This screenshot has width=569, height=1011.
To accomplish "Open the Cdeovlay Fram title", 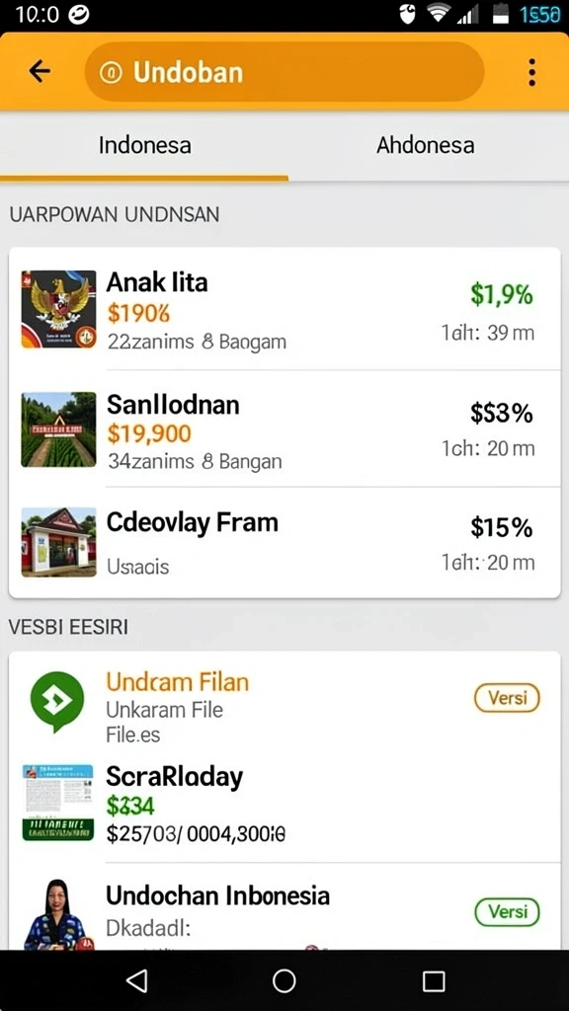I will click(193, 522).
